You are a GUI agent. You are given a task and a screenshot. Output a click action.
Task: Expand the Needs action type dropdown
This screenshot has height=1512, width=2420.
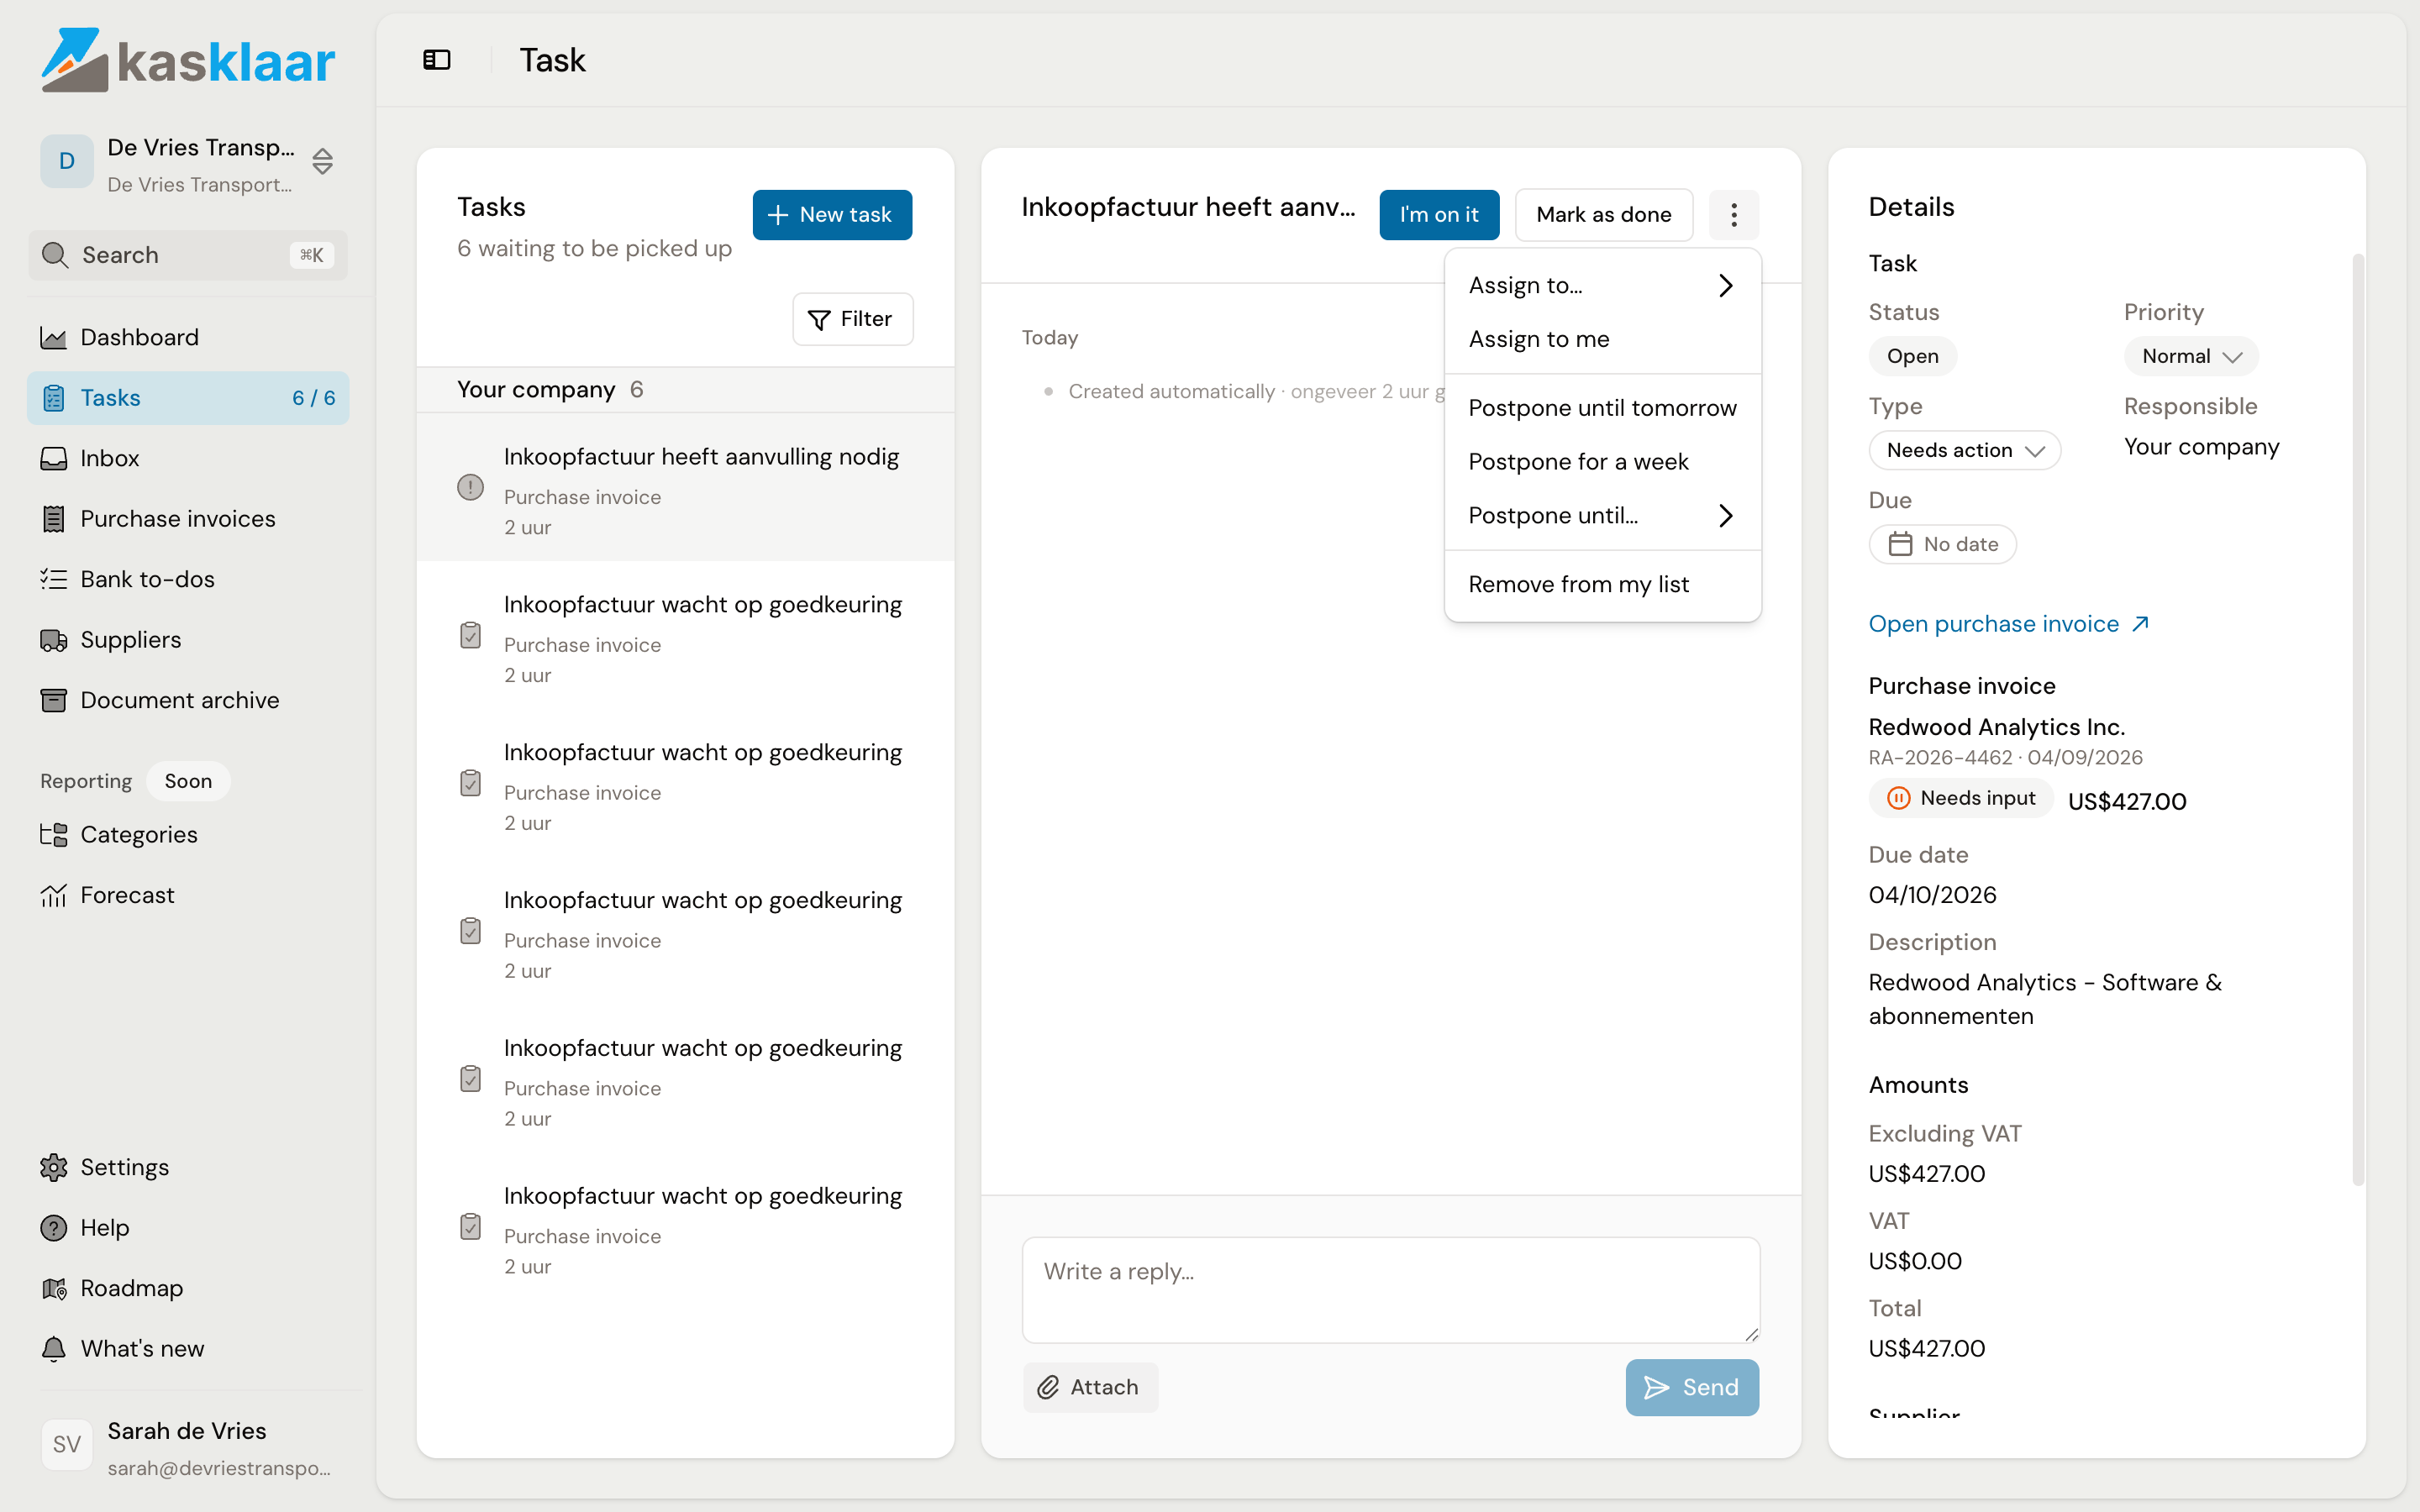[x=1964, y=450]
